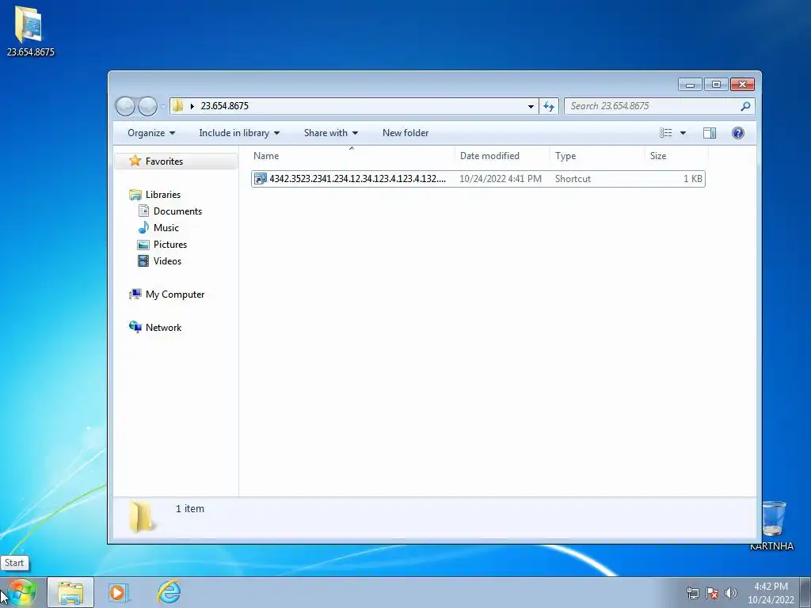Open the Recycle Bin desktop icon
Screen dimensions: 811x608
pos(772,524)
